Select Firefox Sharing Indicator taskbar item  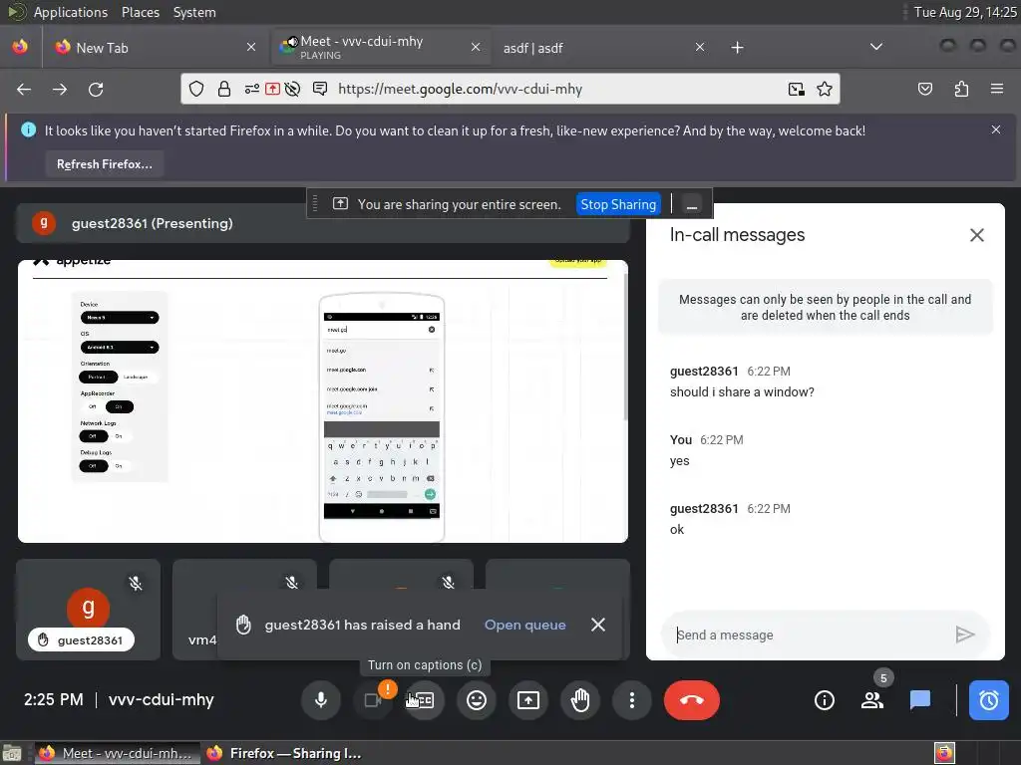(284, 753)
